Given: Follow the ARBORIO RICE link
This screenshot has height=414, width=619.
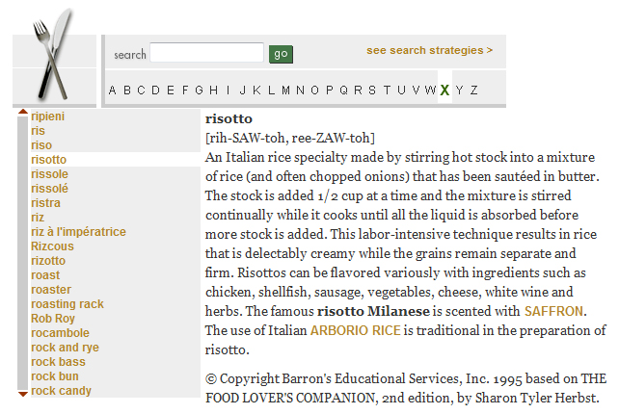Looking at the screenshot, I should pos(355,330).
